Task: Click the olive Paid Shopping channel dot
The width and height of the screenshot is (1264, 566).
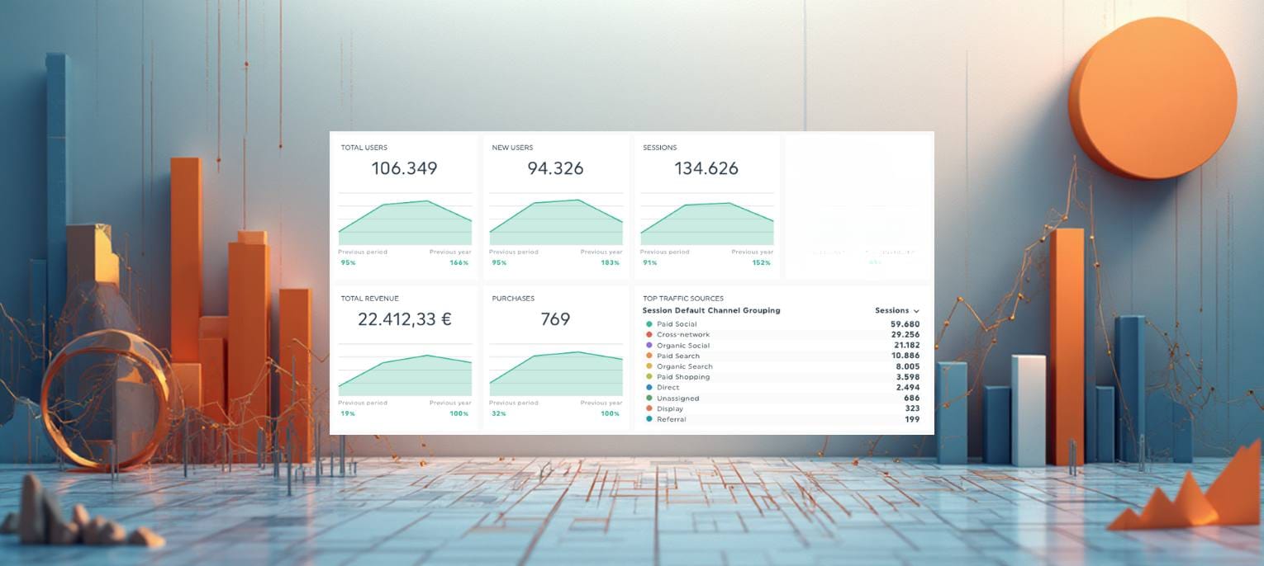Action: point(649,376)
